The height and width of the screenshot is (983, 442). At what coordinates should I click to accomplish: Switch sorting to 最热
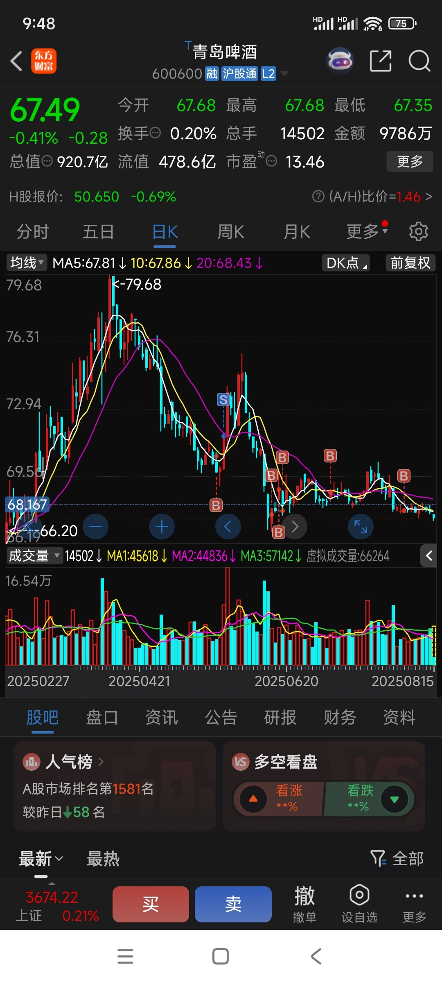[103, 858]
